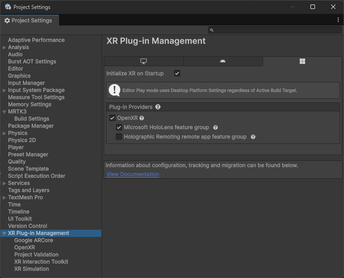The width and height of the screenshot is (344, 278).
Task: Select the Windows UWP platform tab
Action: click(x=302, y=61)
